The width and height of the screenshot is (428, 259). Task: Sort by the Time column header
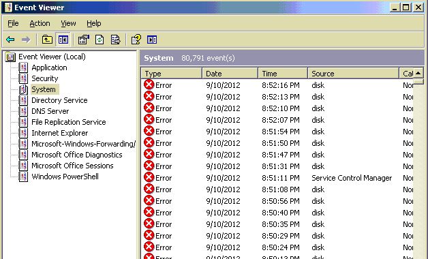[283, 74]
